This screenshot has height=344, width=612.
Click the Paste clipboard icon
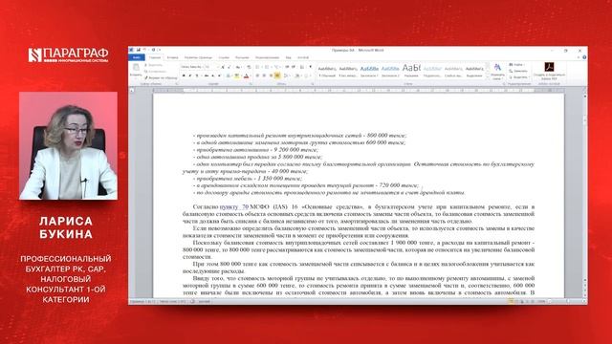(x=136, y=67)
